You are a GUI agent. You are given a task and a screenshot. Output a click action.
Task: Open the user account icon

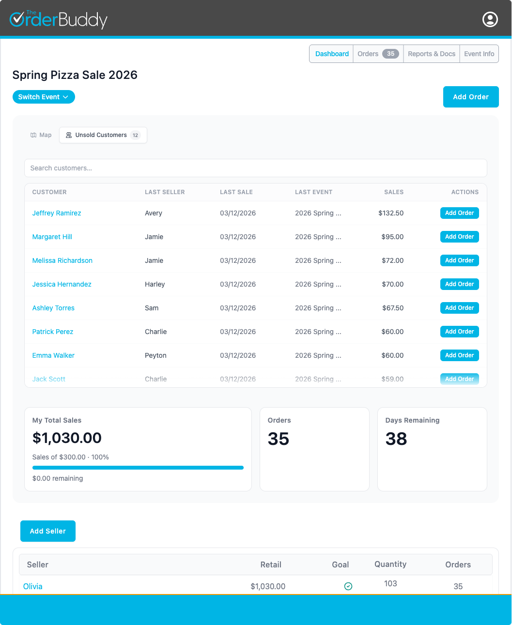pos(490,19)
